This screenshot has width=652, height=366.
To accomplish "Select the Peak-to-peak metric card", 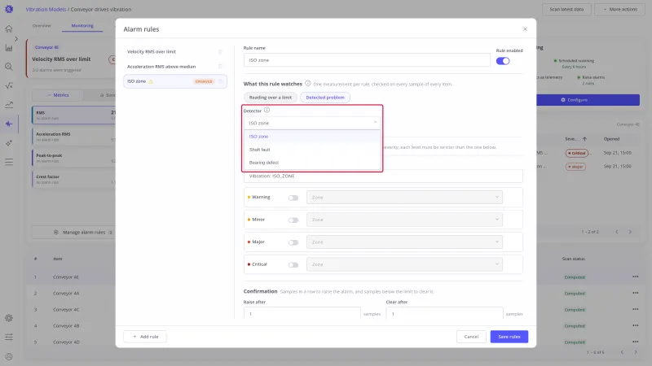I will [x=73, y=158].
